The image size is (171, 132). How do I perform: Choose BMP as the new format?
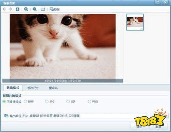[x=29, y=102]
